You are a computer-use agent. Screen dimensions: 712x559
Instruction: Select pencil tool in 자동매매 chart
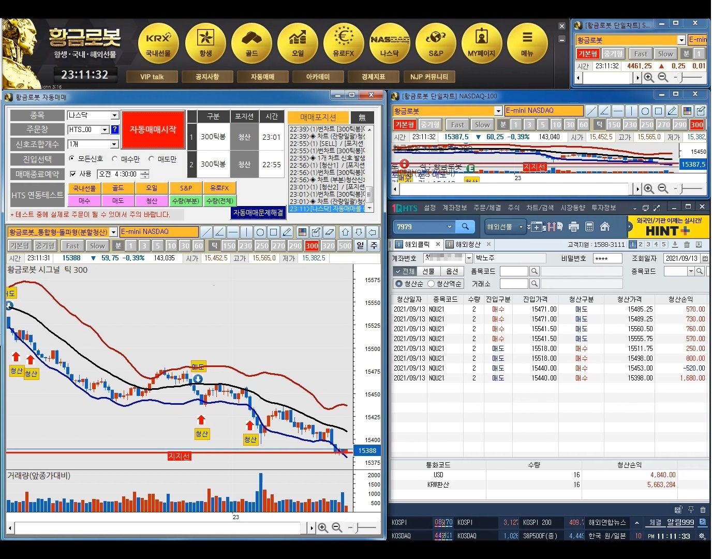pos(287,232)
